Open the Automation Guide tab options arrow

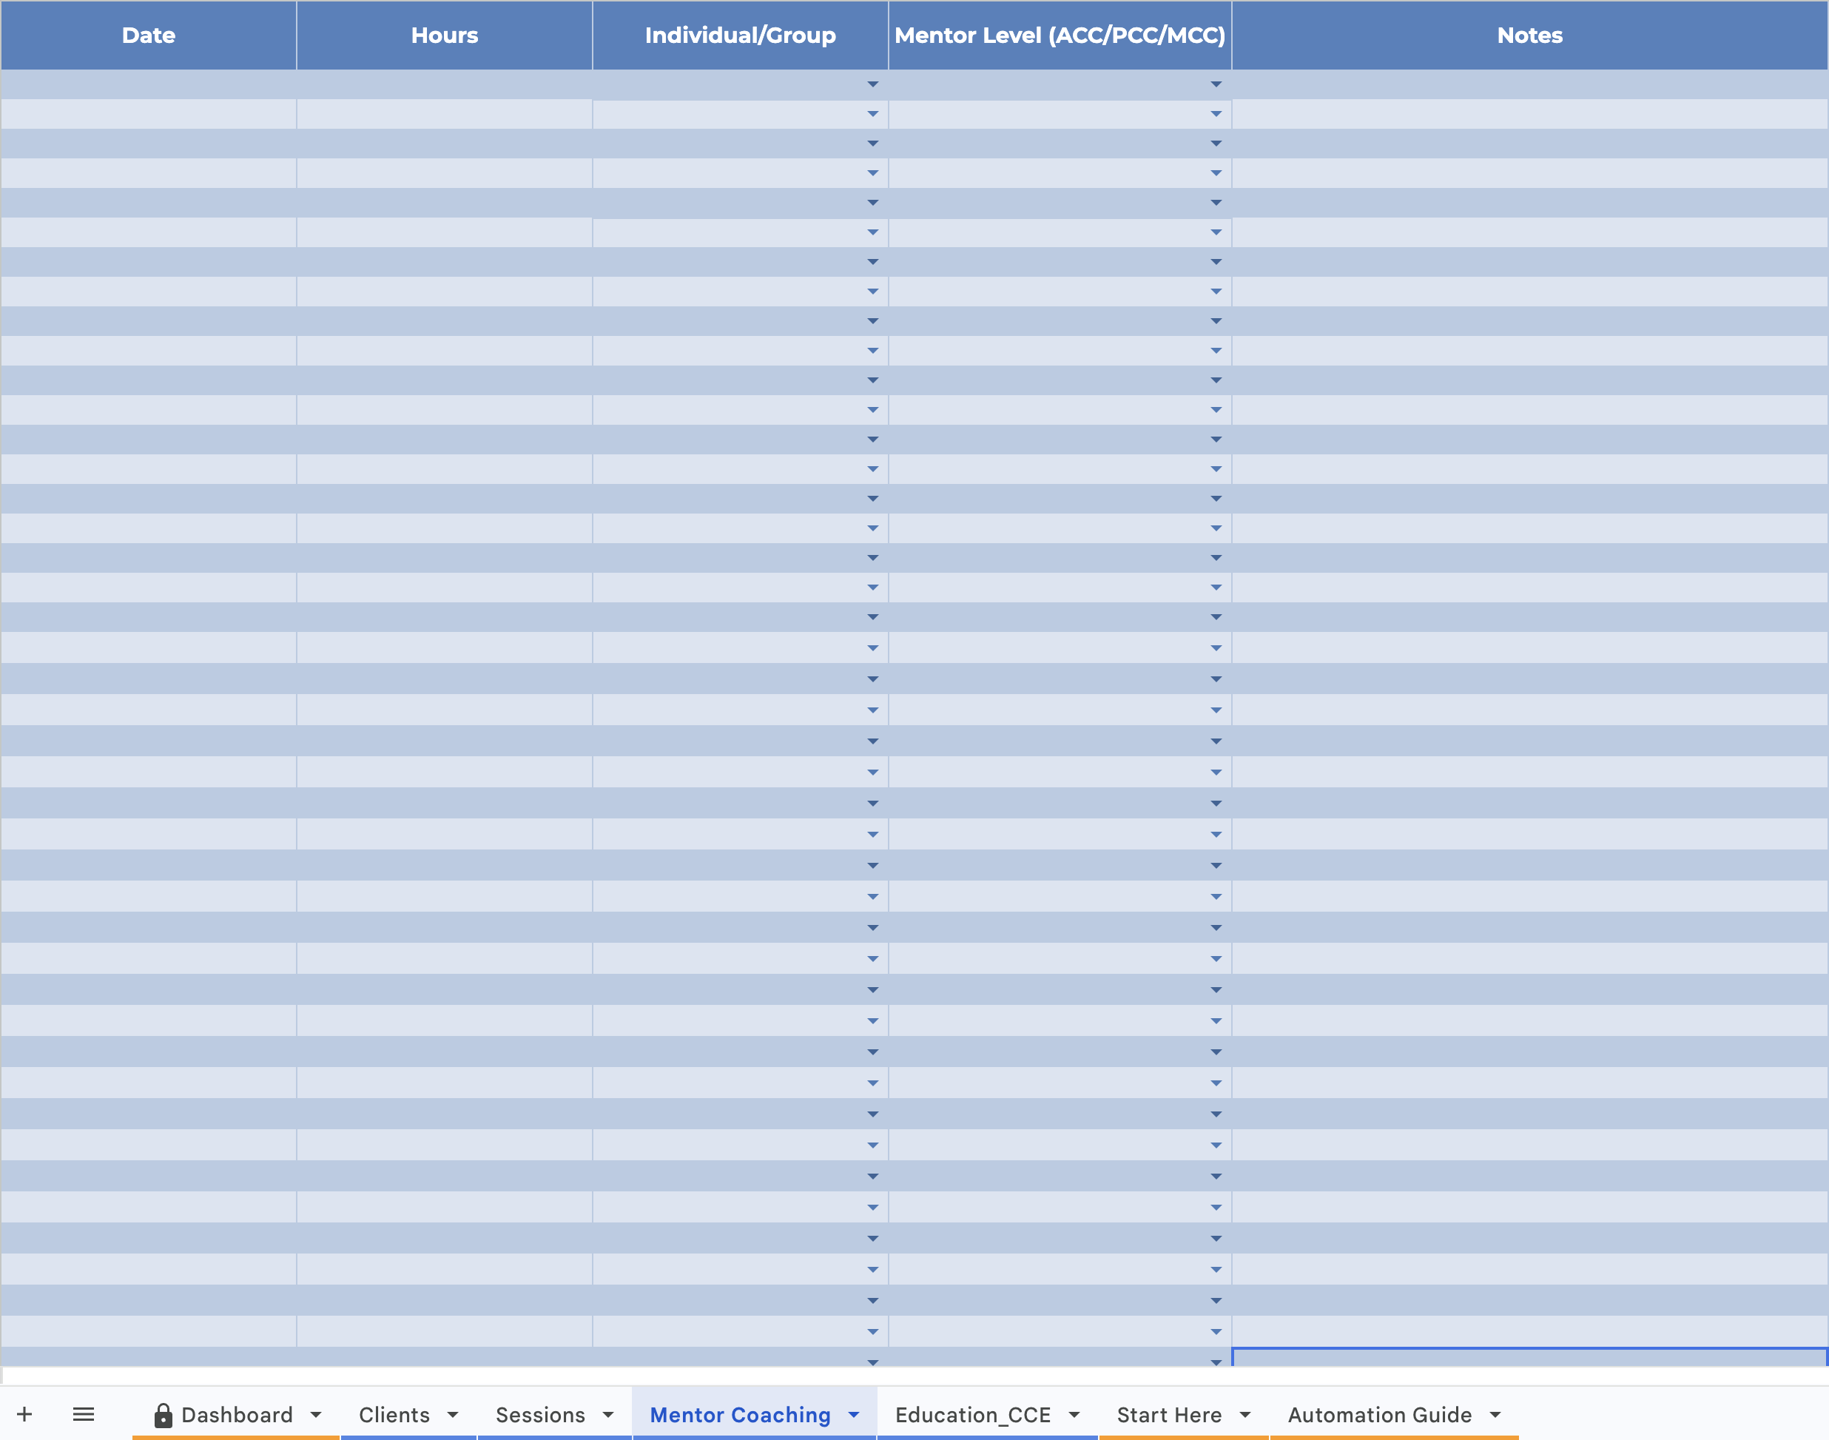(x=1498, y=1415)
